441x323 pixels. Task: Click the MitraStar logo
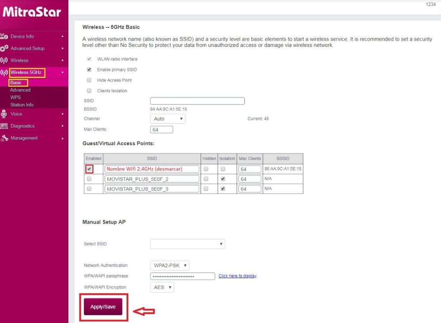pos(32,12)
